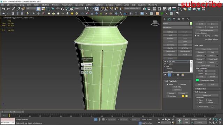Select Preview Selection SubObj radio
Screen dimensions: 223x125
point(203,36)
